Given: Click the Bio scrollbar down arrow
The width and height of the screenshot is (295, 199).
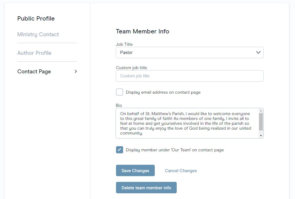Looking at the screenshot, I should coord(261,136).
